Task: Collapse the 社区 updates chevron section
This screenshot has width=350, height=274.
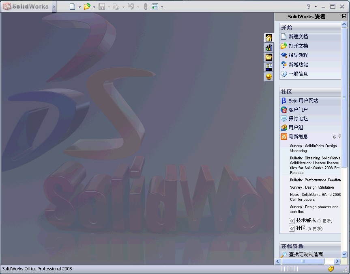Action: [292, 228]
